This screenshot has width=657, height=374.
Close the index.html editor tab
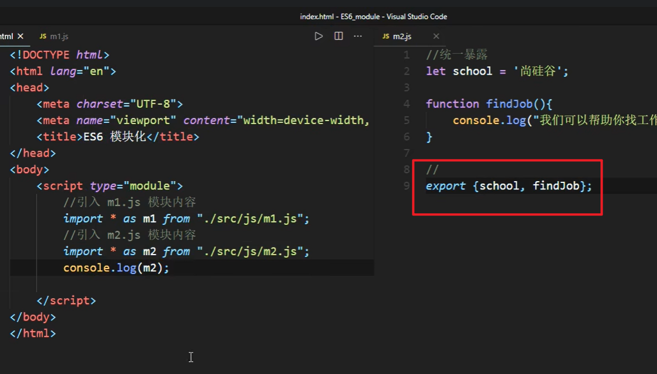click(20, 36)
